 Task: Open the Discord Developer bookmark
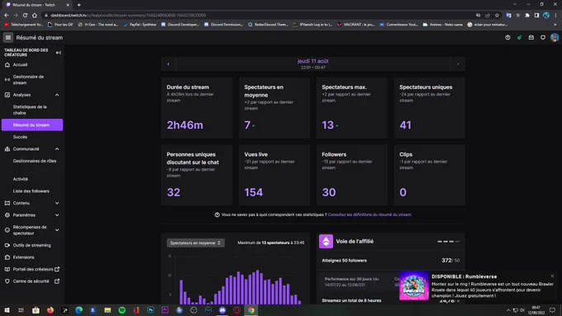(x=180, y=25)
